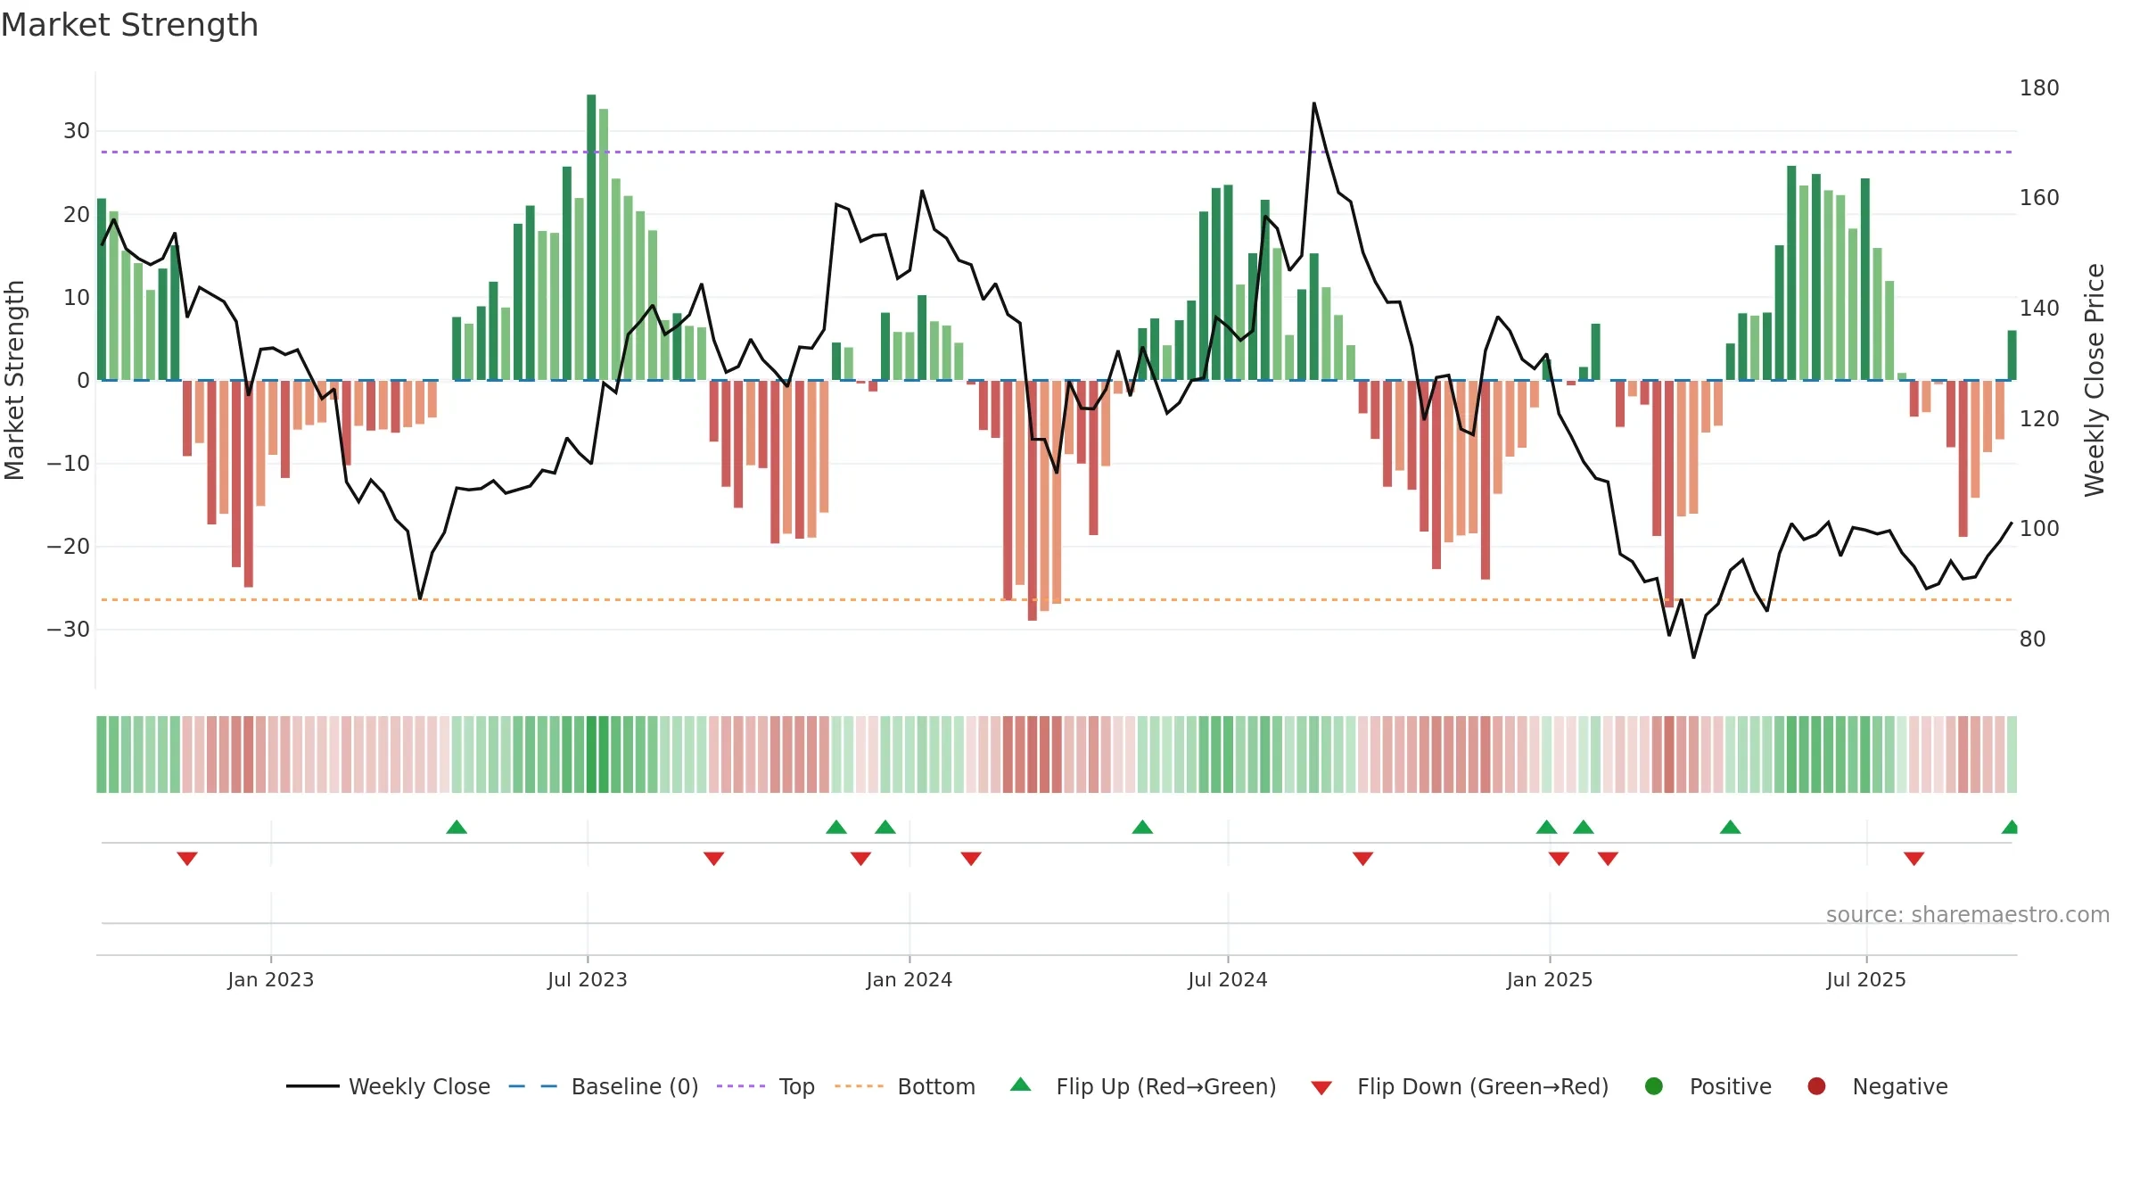Toggle the 'Top' legend label
Image resolution: width=2140 pixels, height=1204 pixels.
coord(797,1087)
